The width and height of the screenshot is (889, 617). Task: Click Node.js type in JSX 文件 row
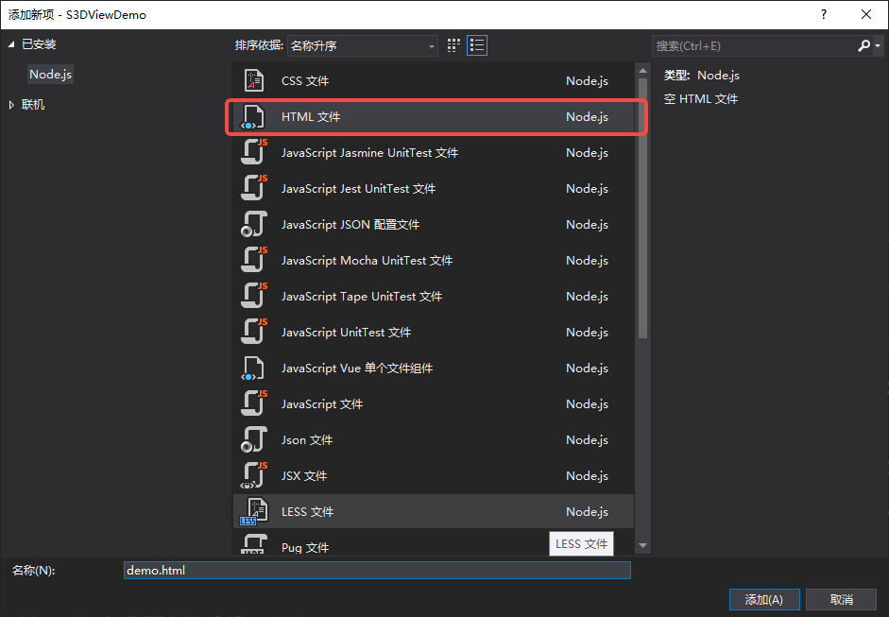click(587, 476)
